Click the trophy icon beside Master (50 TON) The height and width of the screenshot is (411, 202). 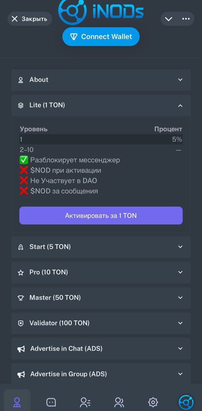point(21,298)
